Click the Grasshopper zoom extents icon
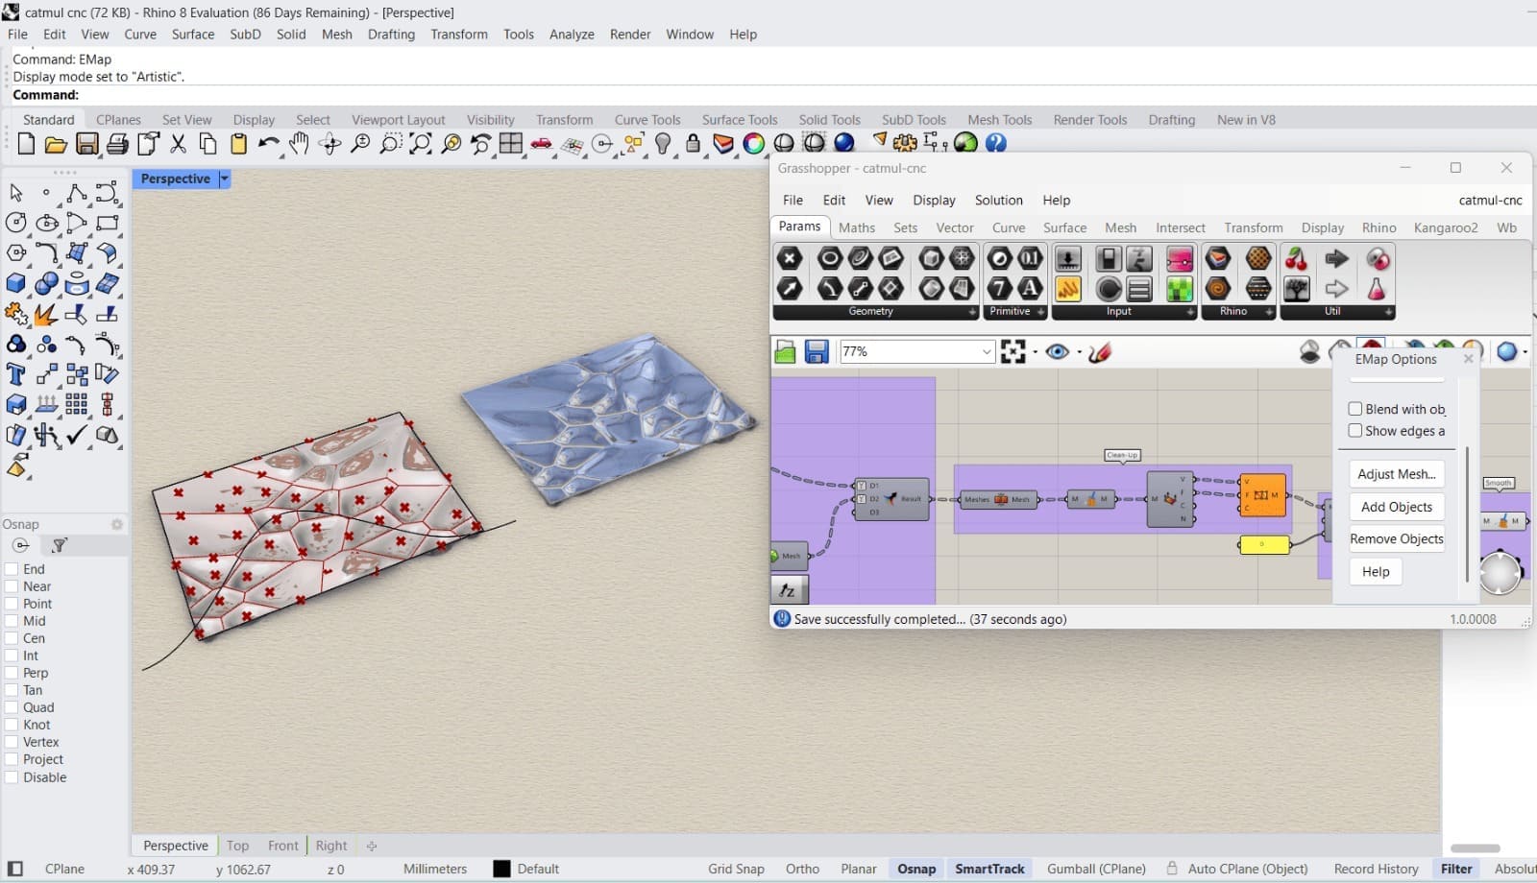The height and width of the screenshot is (883, 1537). (1013, 352)
